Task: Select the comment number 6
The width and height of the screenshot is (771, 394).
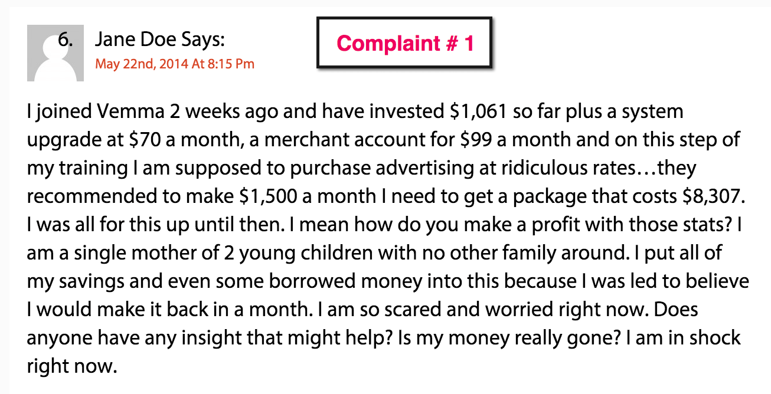Action: click(x=65, y=41)
